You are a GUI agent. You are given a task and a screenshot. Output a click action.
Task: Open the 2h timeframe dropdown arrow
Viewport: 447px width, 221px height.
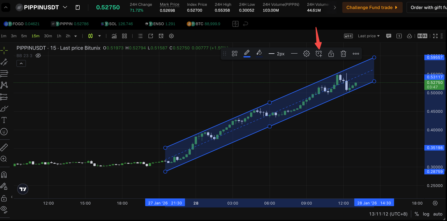tap(75, 36)
